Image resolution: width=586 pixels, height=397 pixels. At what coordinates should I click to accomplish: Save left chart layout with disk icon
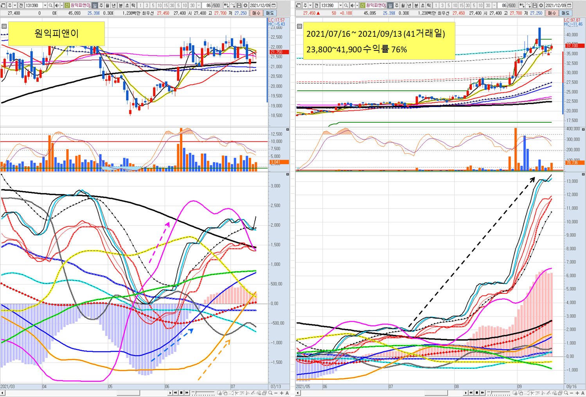pos(239,5)
